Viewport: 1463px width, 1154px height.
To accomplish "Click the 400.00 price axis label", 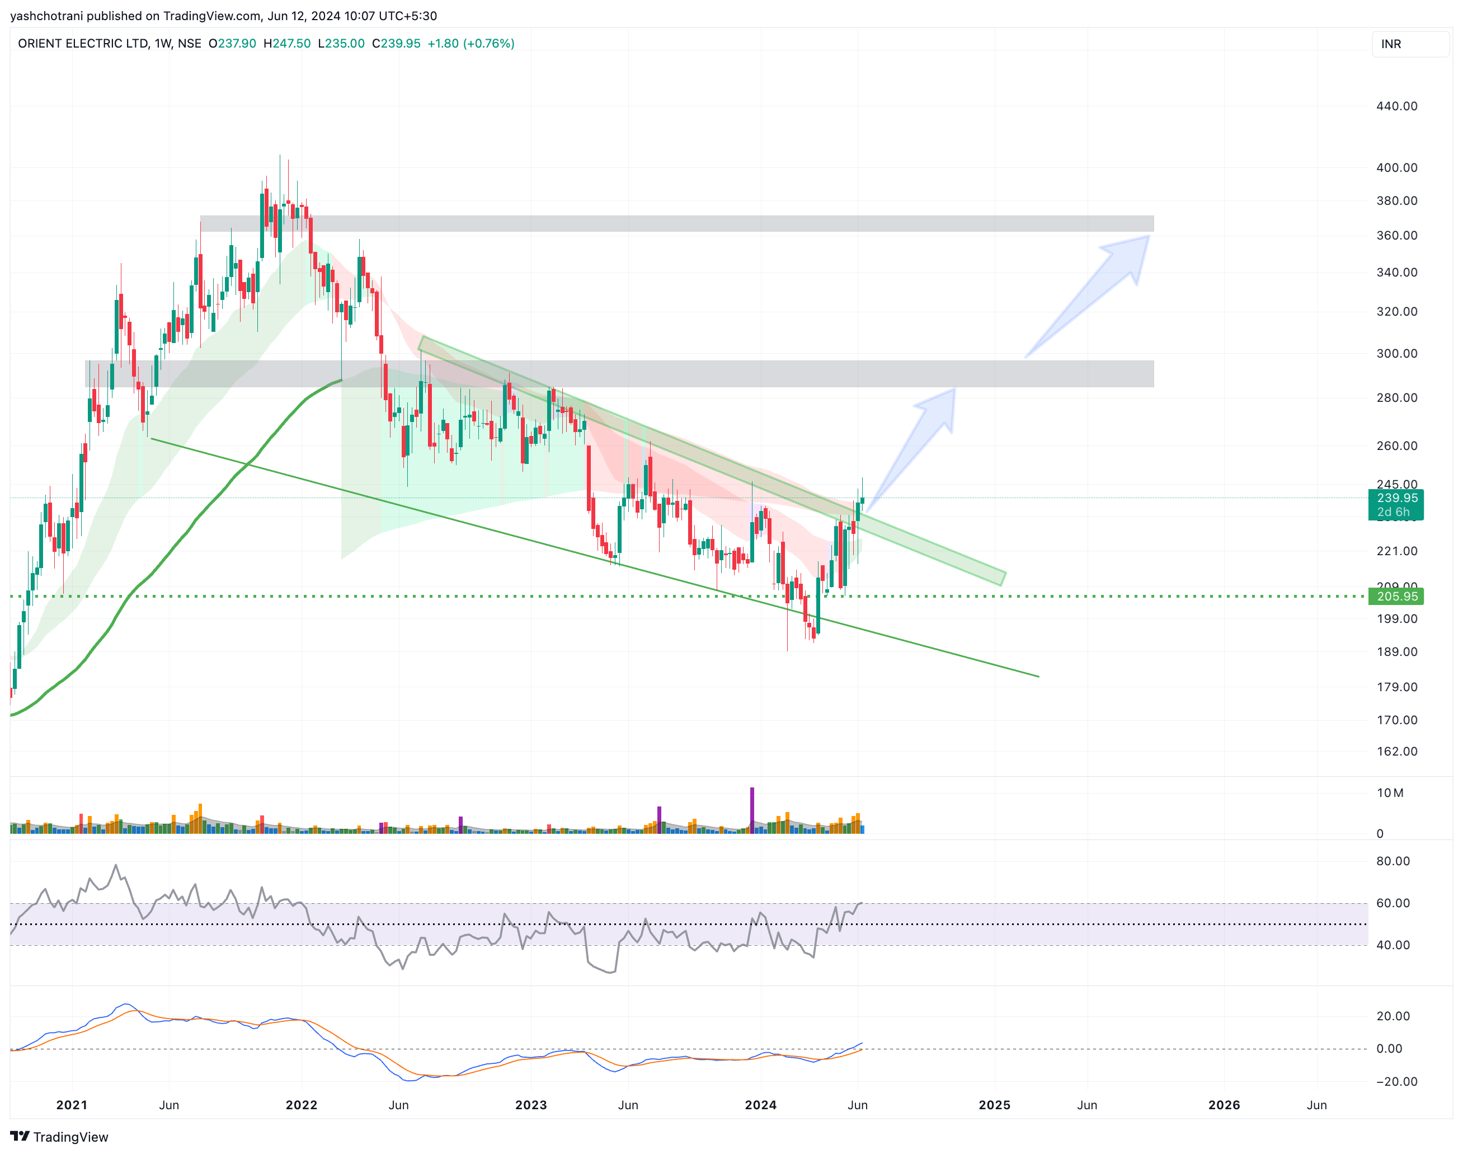I will 1397,167.
